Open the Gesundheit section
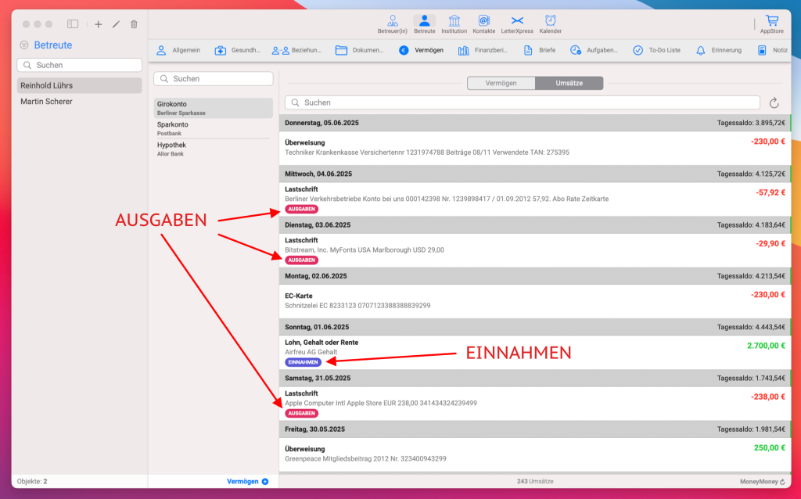This screenshot has width=801, height=499. 238,51
